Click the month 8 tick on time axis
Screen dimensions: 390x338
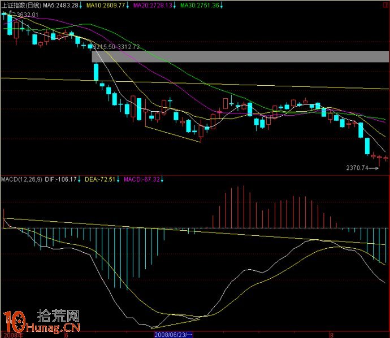click(x=332, y=335)
